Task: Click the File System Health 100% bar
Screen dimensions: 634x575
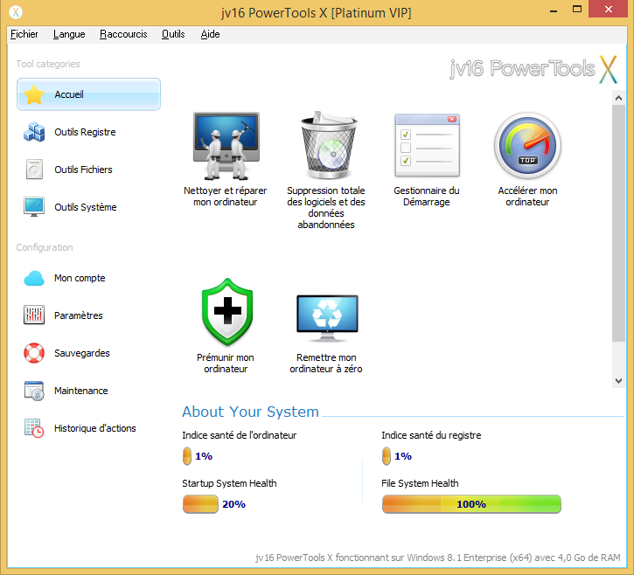Action: pyautogui.click(x=471, y=504)
